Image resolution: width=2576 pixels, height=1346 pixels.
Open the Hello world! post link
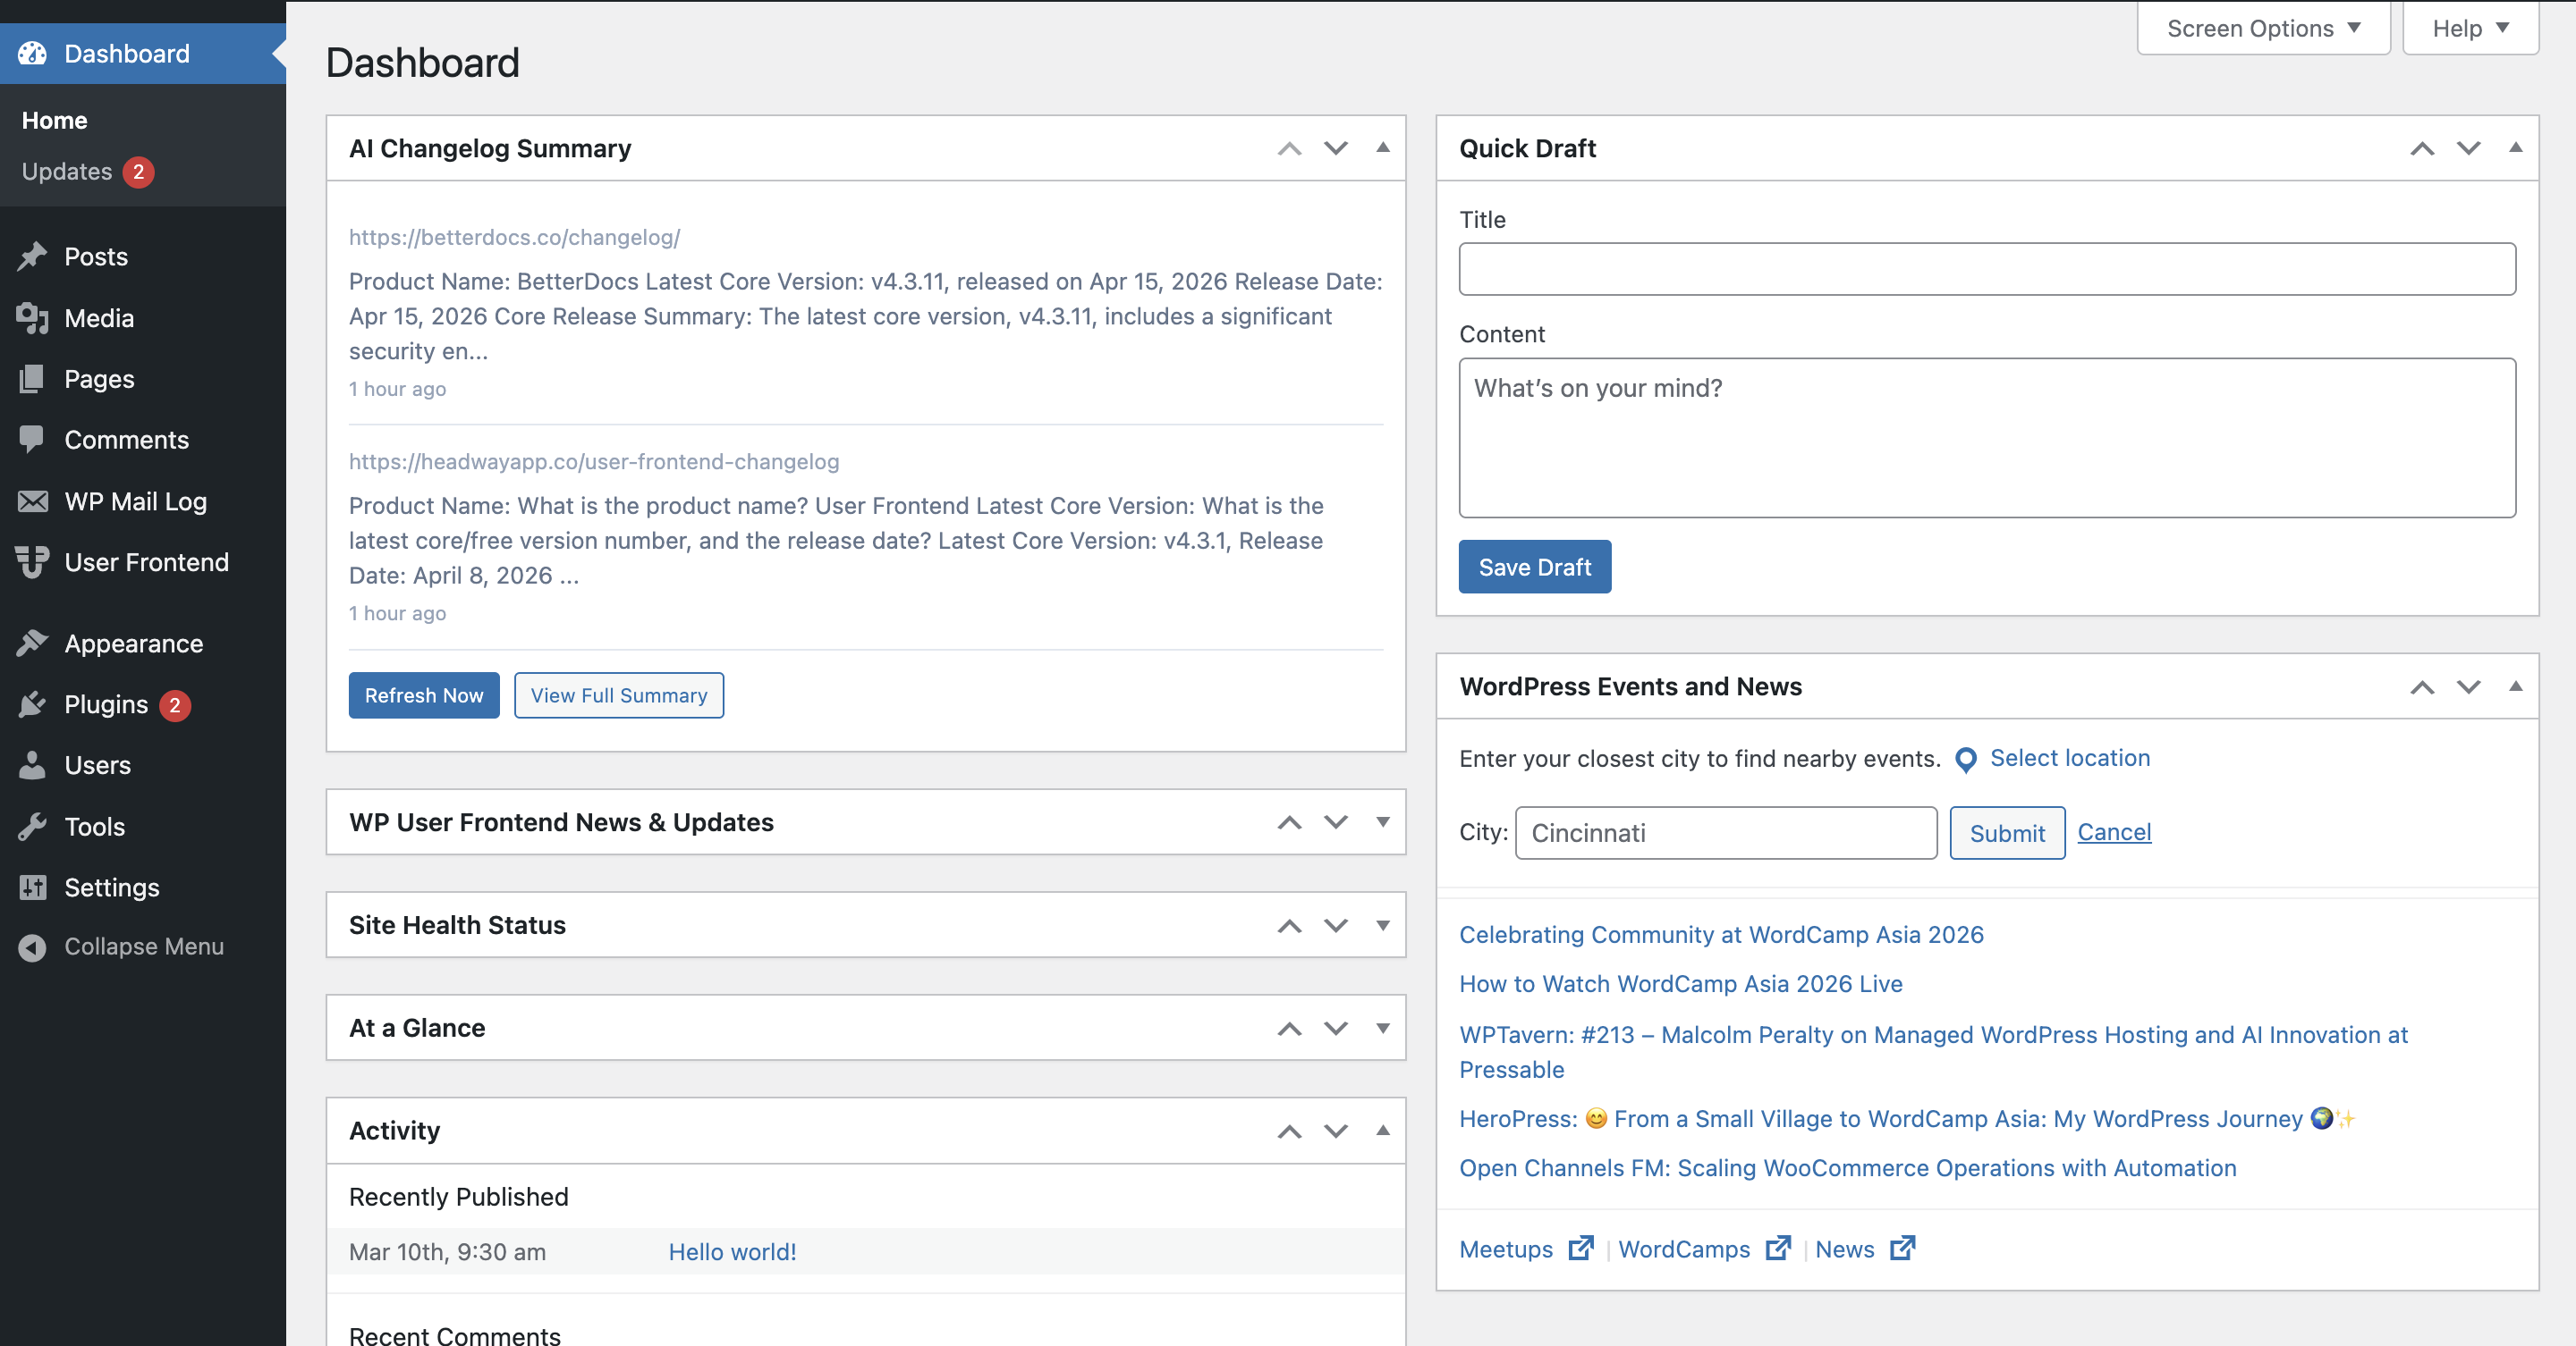[732, 1251]
